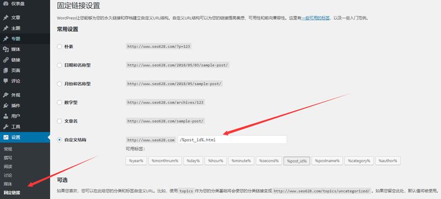Click the 文章 pushpin icon
441x199 pixels.
[6, 18]
